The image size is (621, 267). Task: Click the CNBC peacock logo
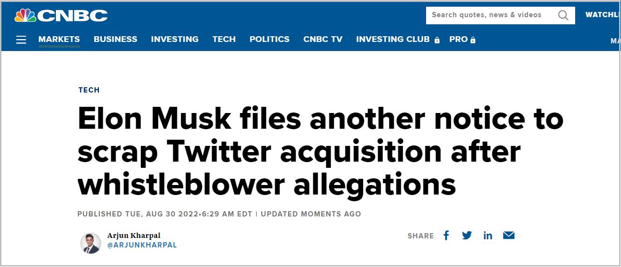click(61, 16)
